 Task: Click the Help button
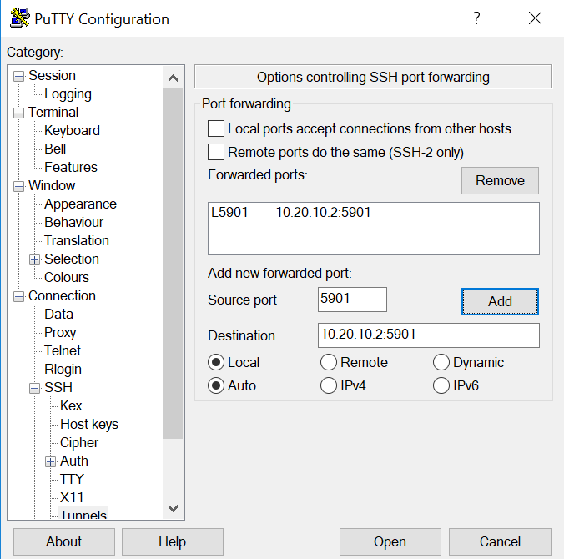[x=173, y=541]
